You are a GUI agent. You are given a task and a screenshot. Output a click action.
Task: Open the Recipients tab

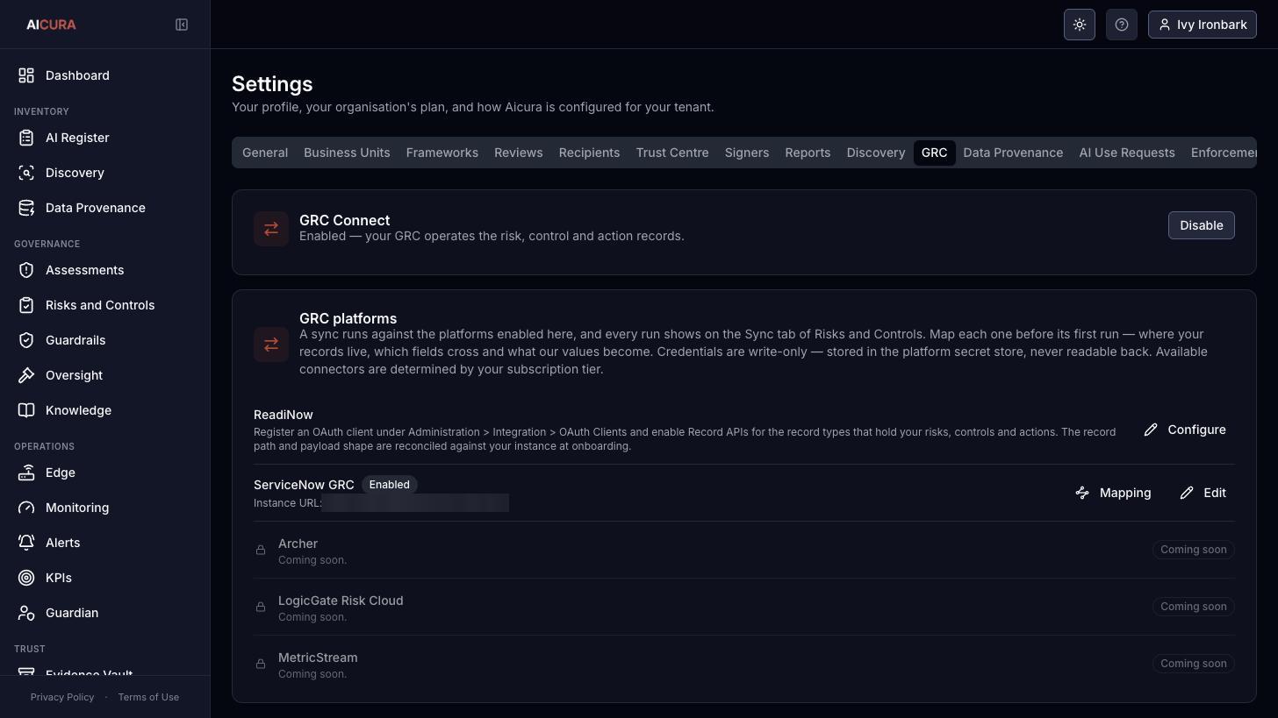point(589,153)
